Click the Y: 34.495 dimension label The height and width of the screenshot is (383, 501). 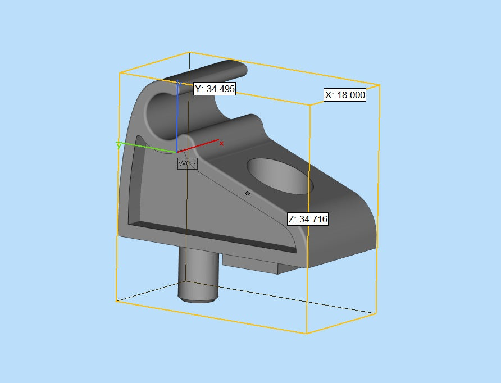214,89
